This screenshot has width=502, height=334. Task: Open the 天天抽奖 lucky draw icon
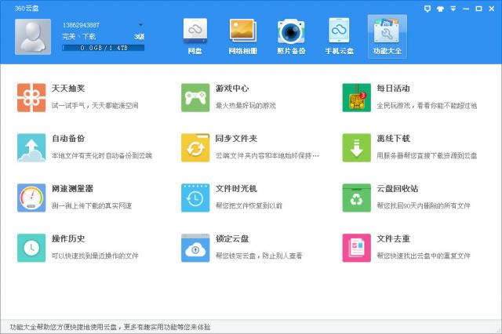32,97
